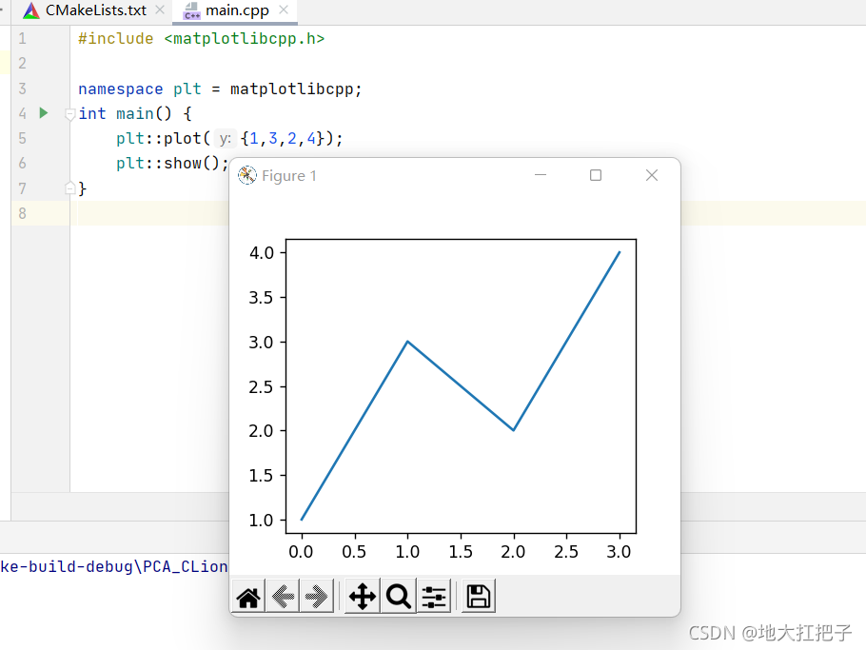Click line number 8 in gutter
The width and height of the screenshot is (866, 650).
[x=22, y=213]
